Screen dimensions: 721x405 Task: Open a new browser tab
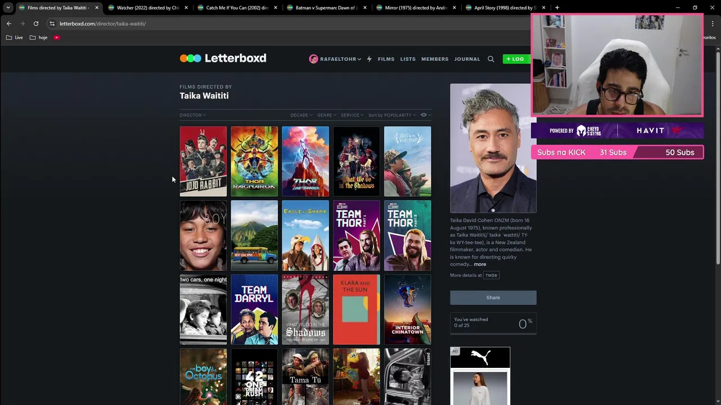[557, 8]
